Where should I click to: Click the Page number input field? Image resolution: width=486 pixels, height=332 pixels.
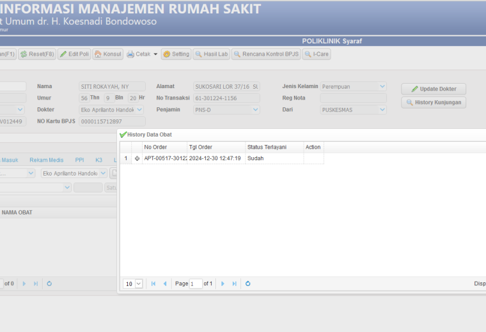pyautogui.click(x=196, y=283)
